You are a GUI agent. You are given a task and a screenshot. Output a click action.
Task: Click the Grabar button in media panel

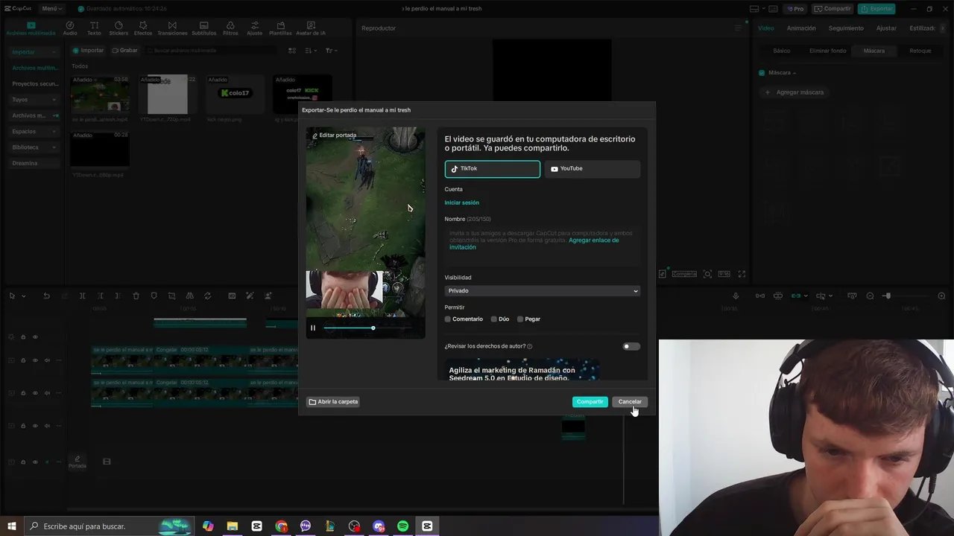(x=124, y=51)
